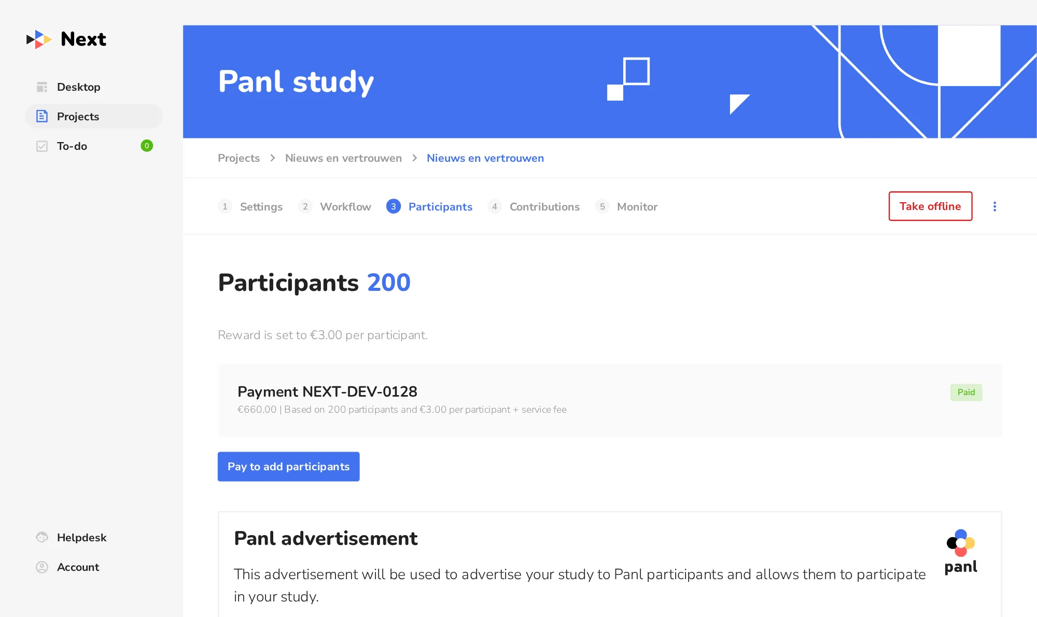
Task: Click step number 4 circle
Action: (495, 206)
